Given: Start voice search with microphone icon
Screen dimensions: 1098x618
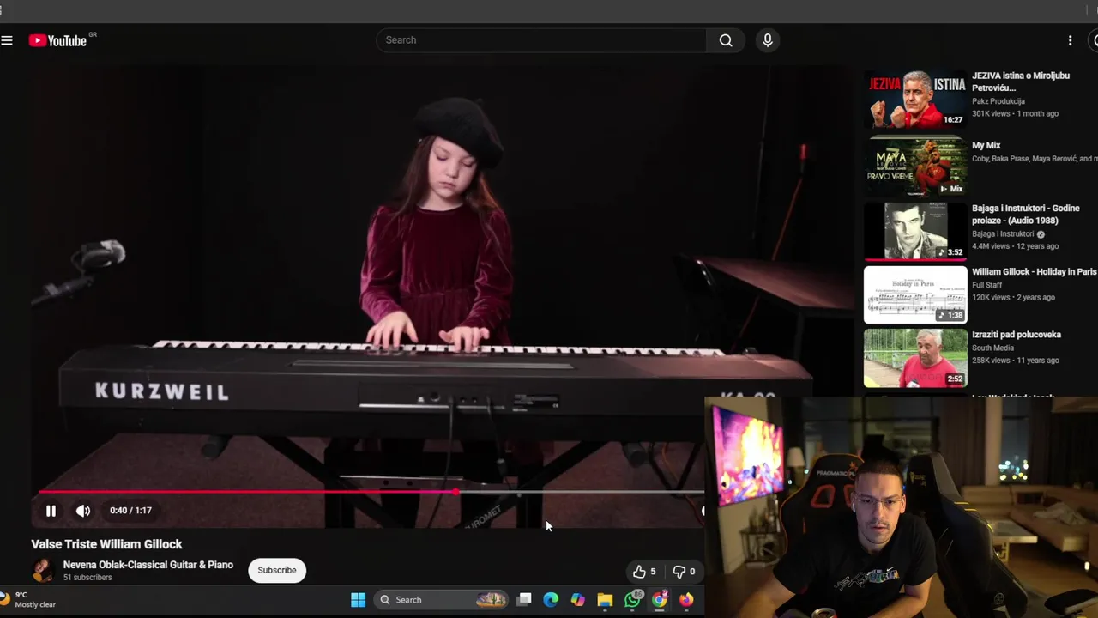Looking at the screenshot, I should click(768, 40).
